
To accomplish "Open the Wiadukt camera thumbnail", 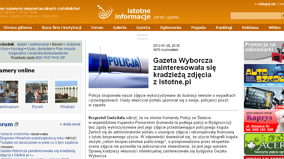I will tap(66, 92).
